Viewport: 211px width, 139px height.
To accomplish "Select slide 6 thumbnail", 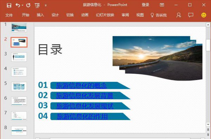I will [x=19, y=101].
